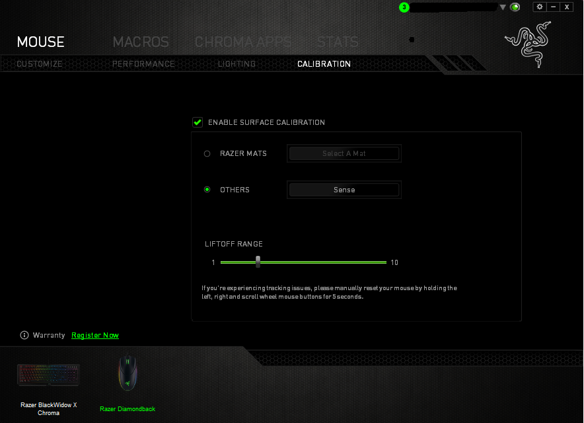Viewport: 584px width, 423px height.
Task: Click the LIFTOFF RANGE label
Action: [233, 244]
